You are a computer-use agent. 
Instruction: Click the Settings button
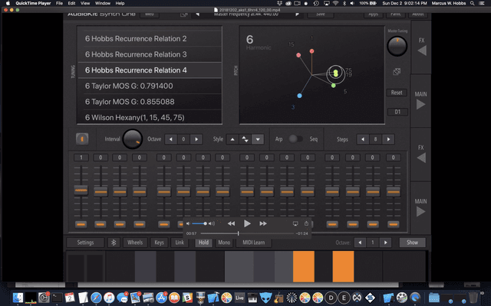click(85, 243)
